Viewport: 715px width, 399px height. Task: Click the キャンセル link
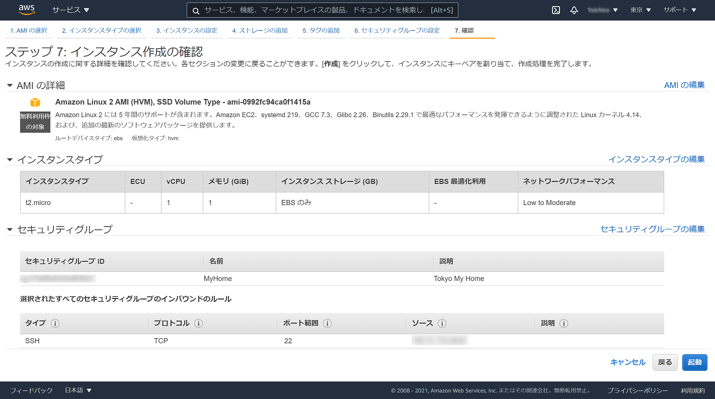coord(627,362)
